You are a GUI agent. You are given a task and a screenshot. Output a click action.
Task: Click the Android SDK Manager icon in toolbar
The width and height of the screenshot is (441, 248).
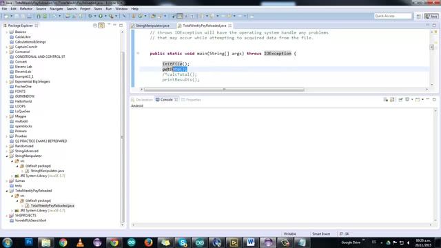tap(39, 16)
